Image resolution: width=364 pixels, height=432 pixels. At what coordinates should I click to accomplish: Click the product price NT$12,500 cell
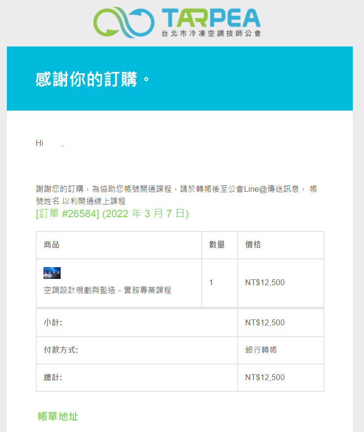pos(281,283)
